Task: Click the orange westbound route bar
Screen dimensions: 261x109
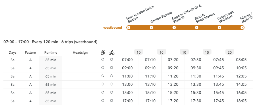Action: (x=185, y=28)
